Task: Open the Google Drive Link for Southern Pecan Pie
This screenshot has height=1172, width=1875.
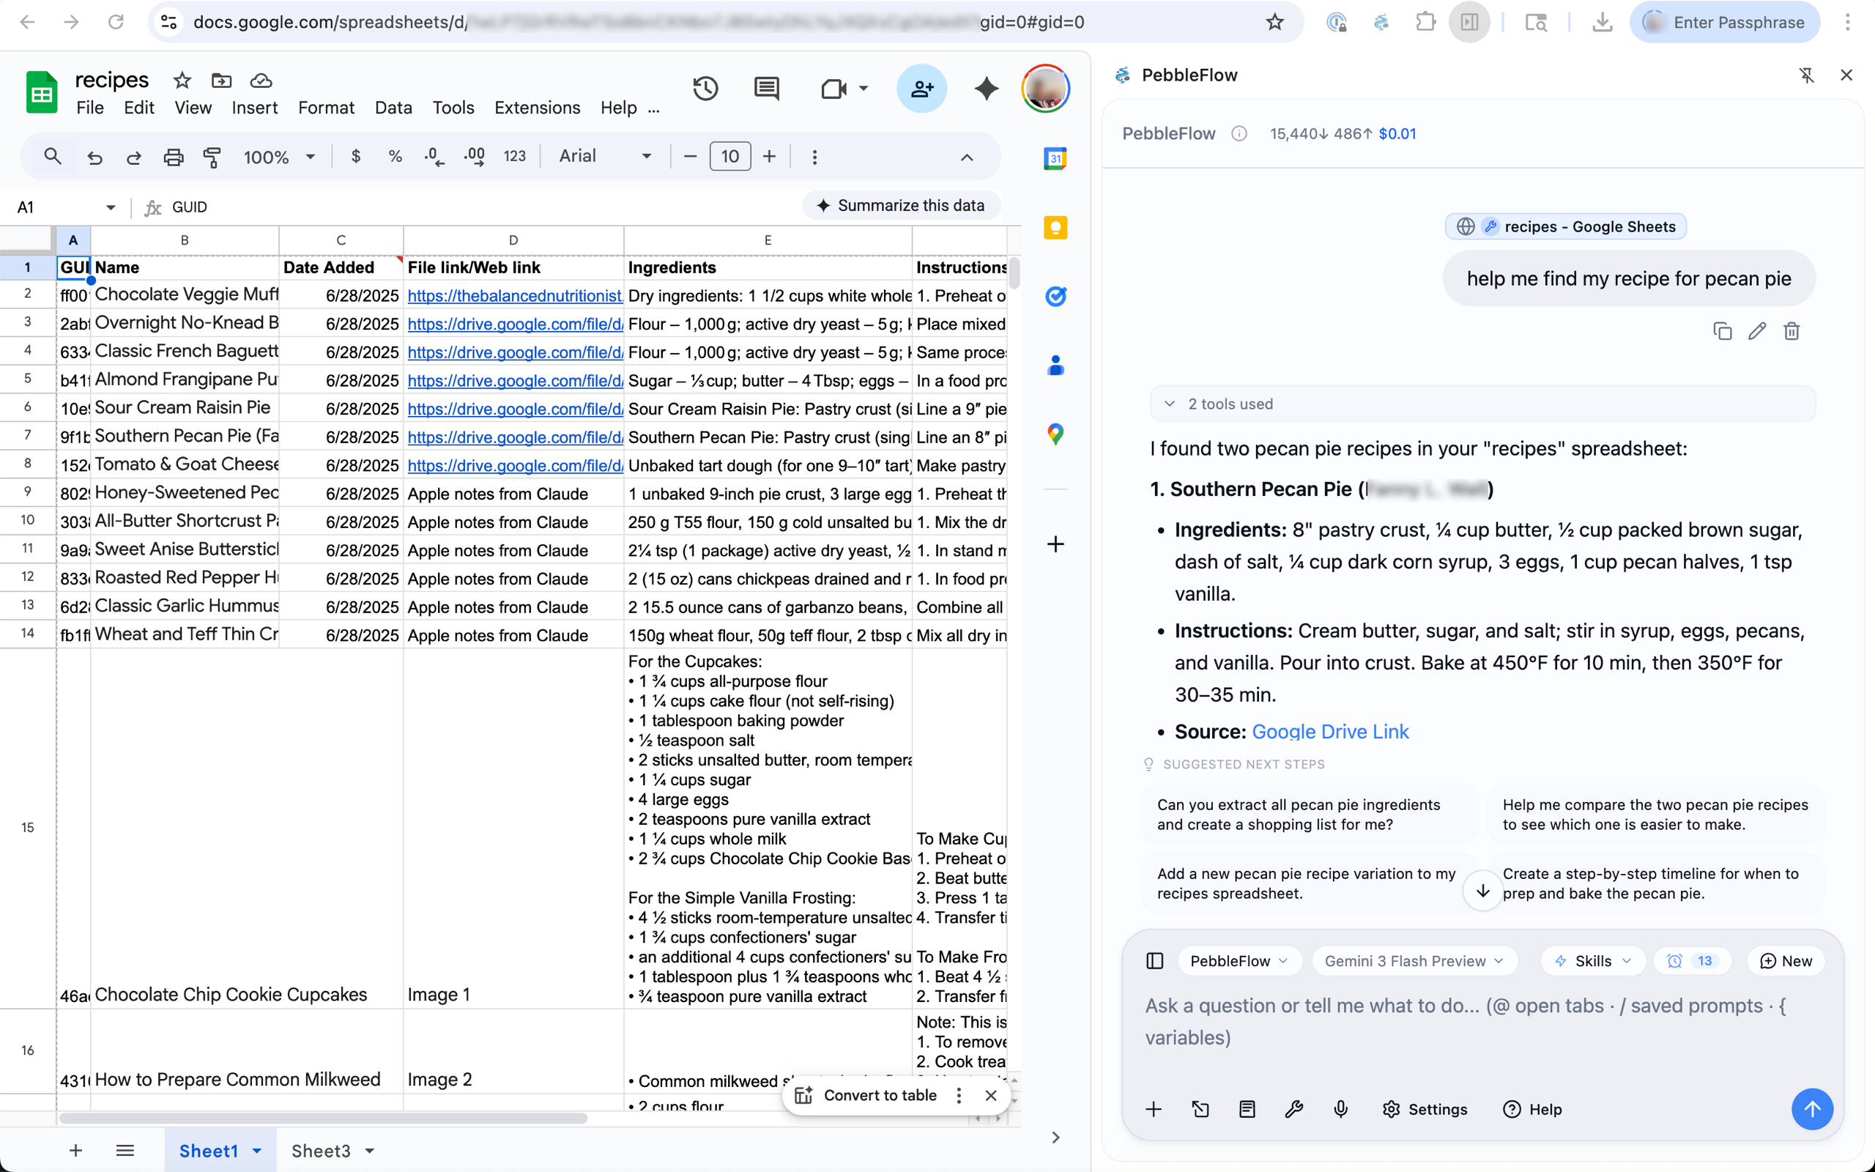Action: point(1329,731)
